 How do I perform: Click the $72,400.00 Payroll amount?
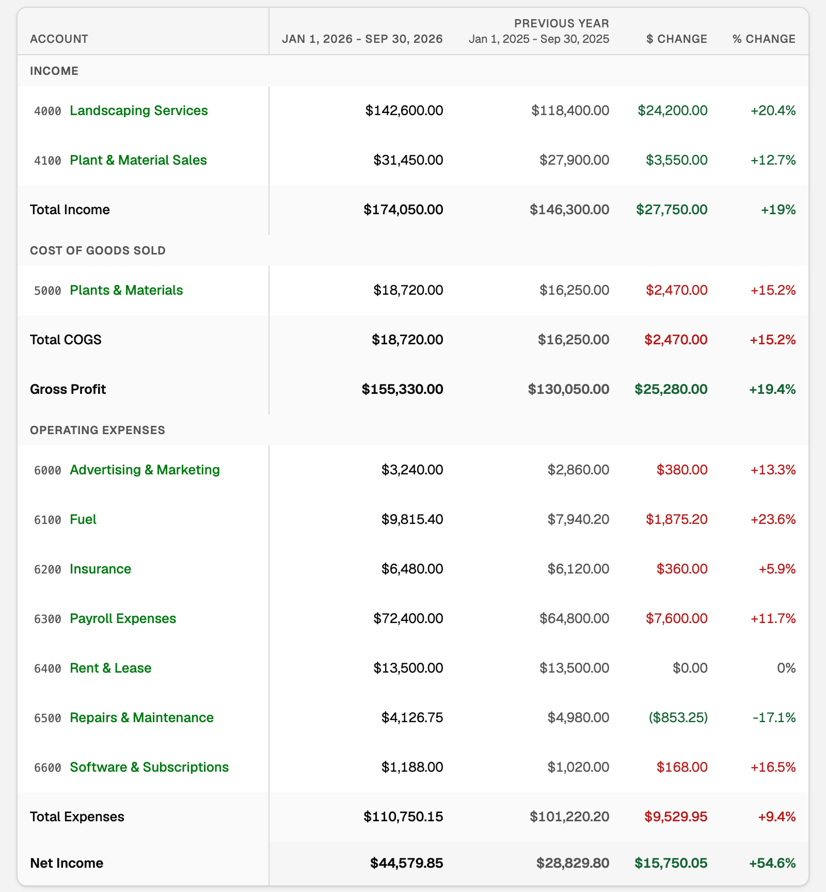408,618
